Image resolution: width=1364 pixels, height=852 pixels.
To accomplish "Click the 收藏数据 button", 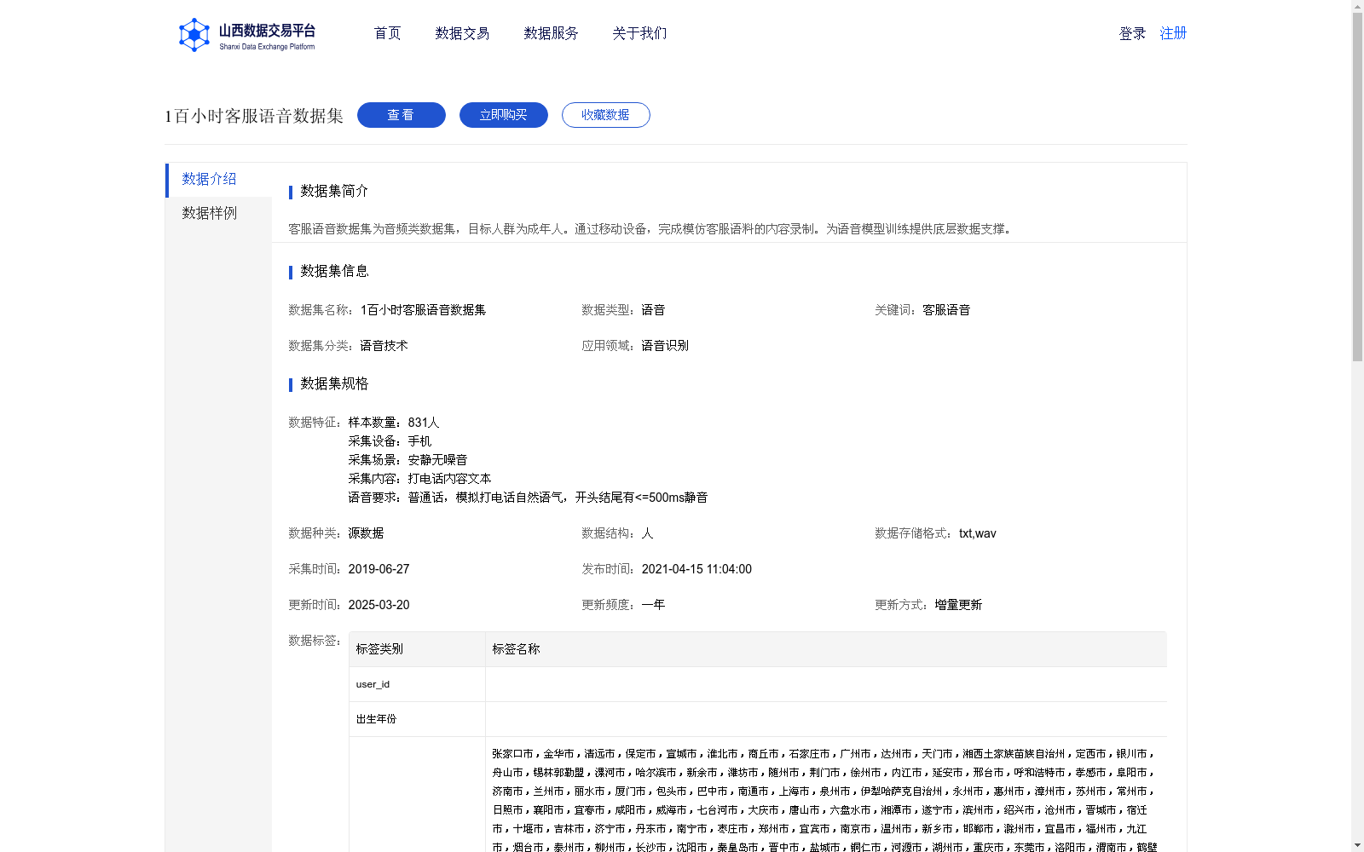I will (605, 114).
